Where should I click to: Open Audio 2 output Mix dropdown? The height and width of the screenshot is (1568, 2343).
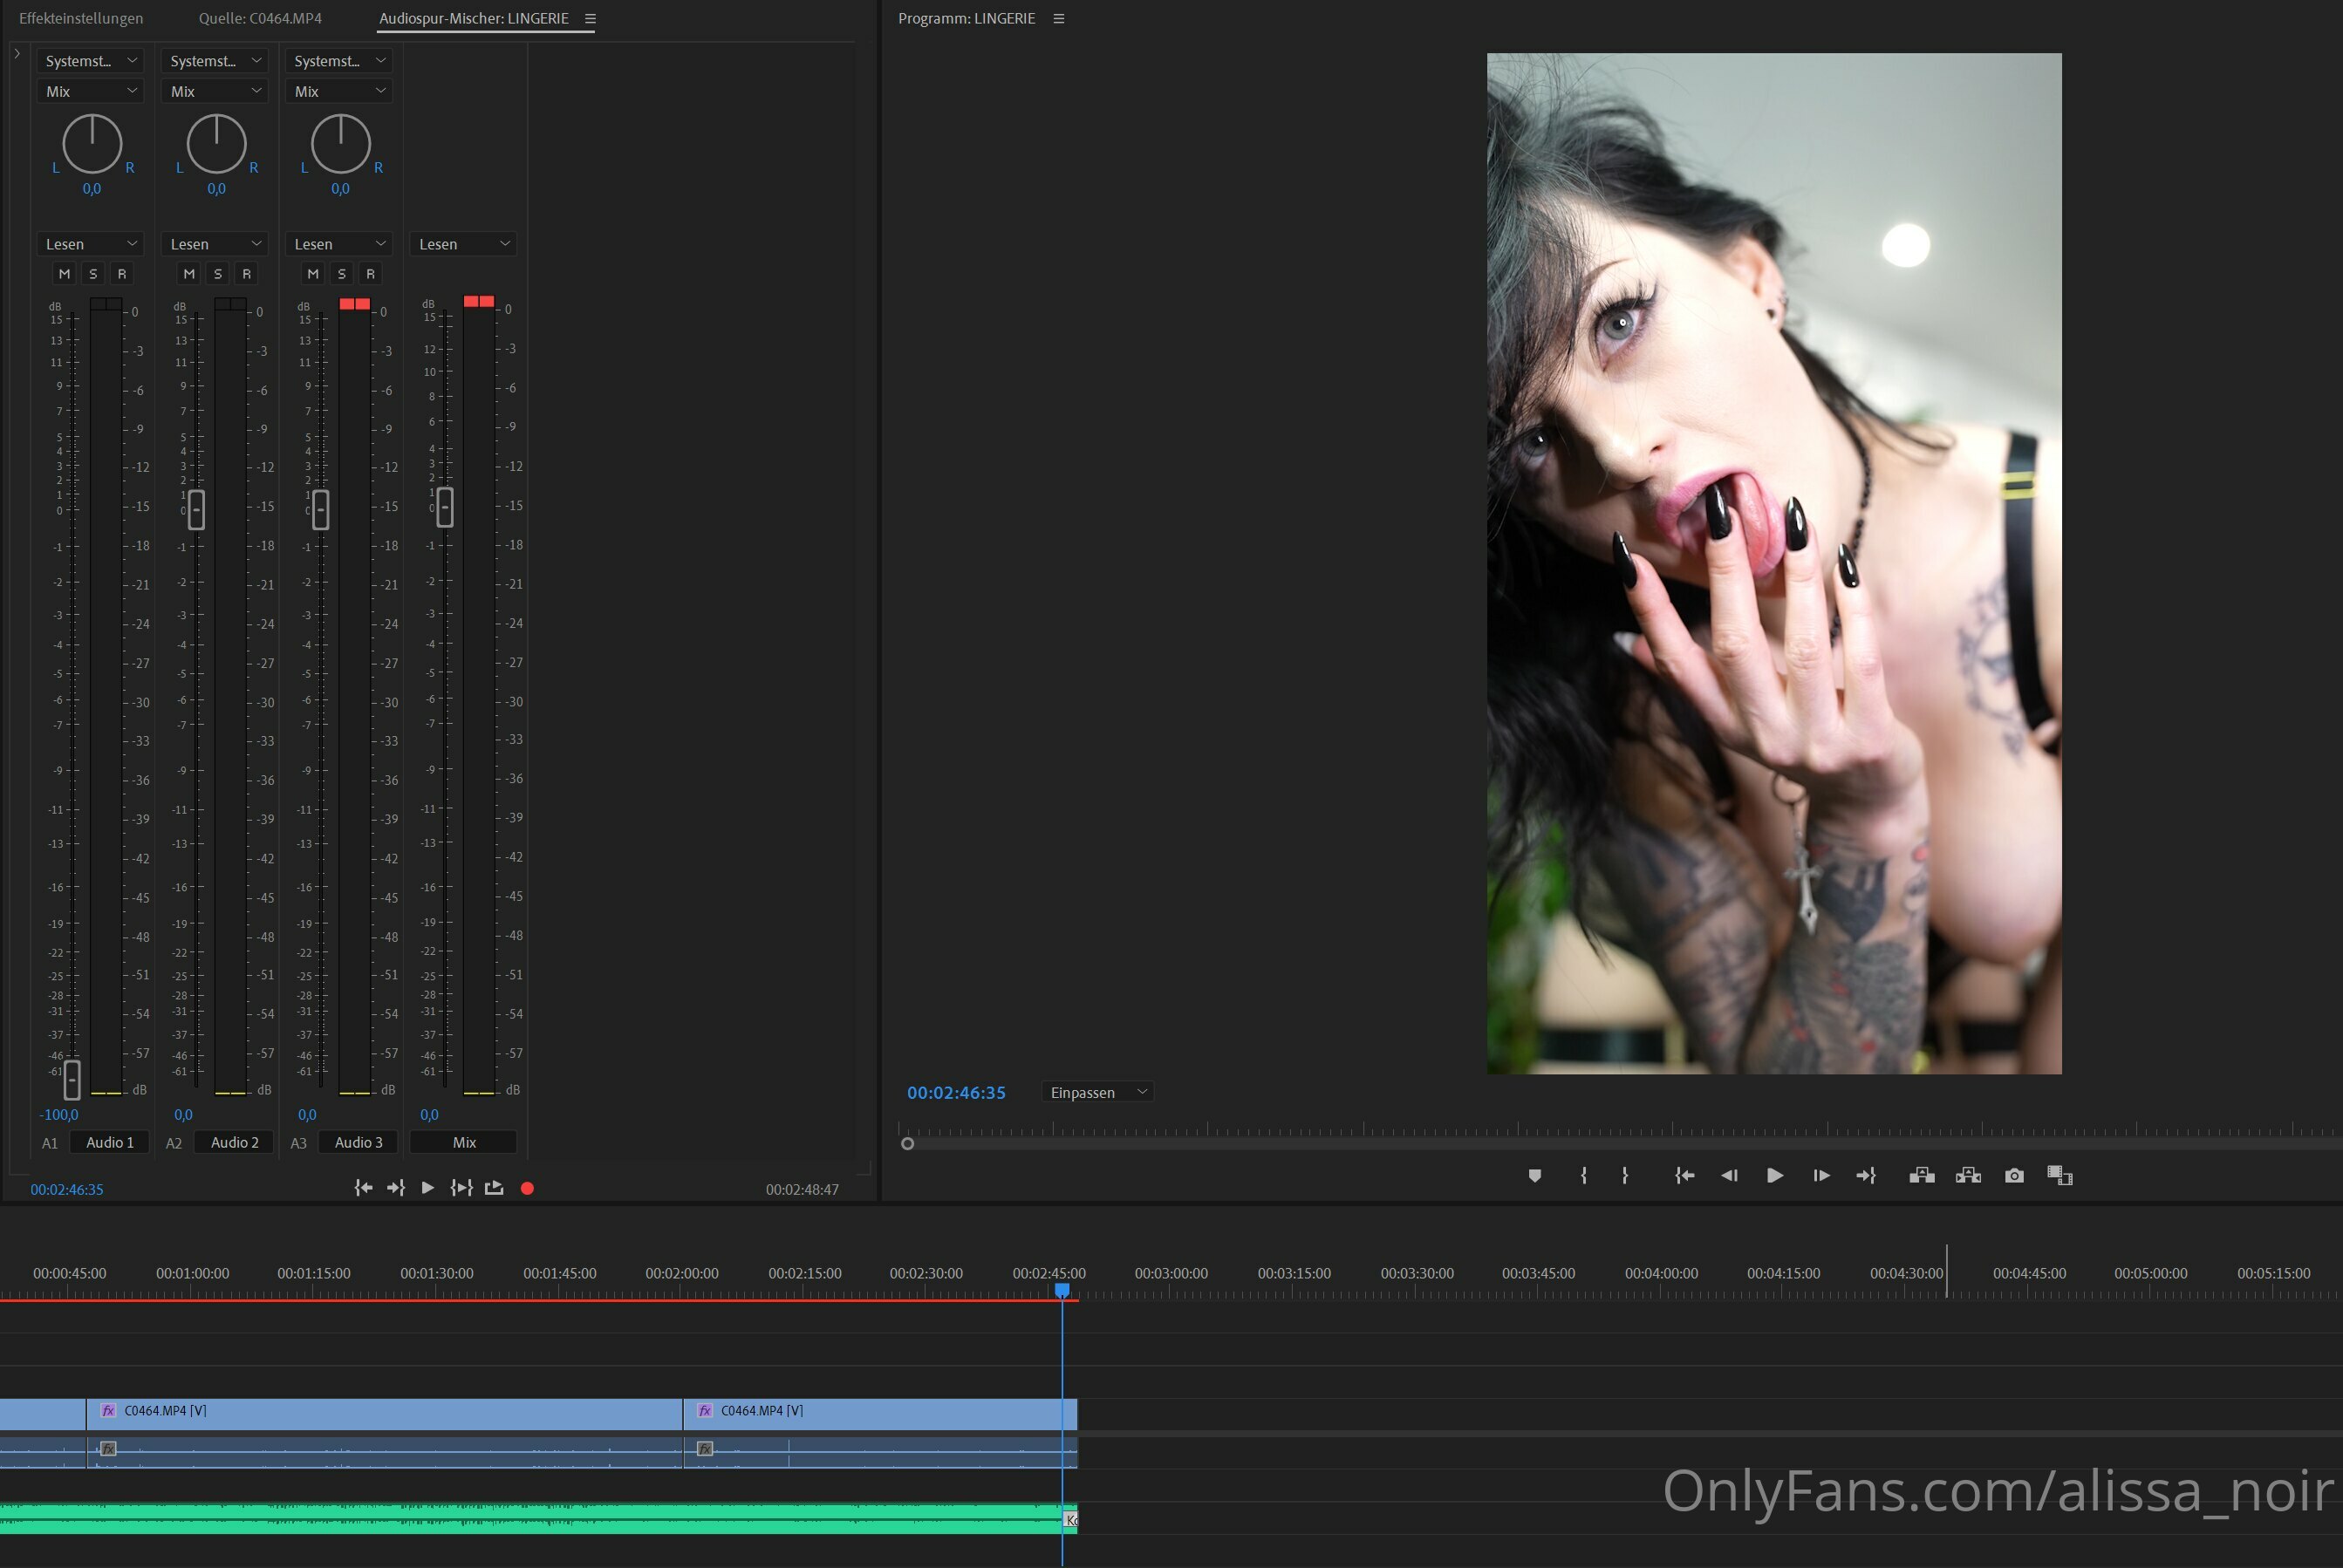tap(215, 91)
